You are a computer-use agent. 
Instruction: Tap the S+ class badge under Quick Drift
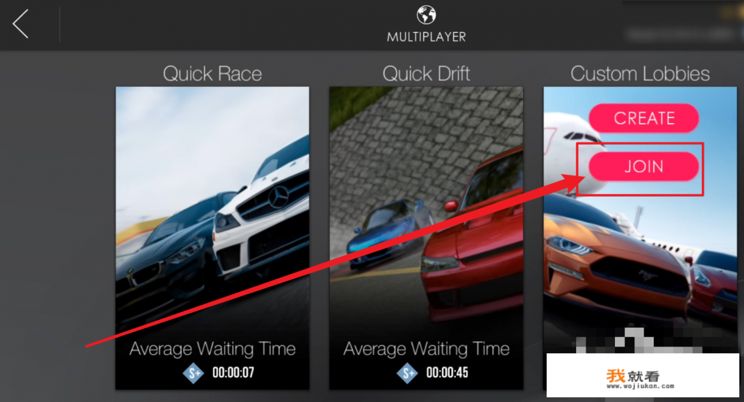[408, 373]
